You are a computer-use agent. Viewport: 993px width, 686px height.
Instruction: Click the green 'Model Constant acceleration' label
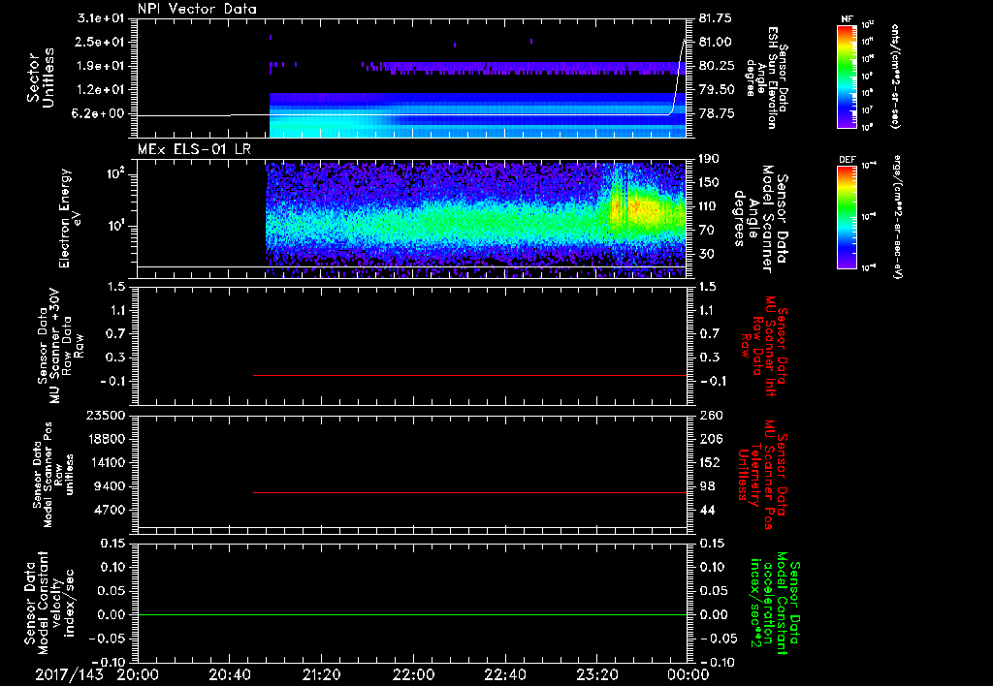click(774, 605)
